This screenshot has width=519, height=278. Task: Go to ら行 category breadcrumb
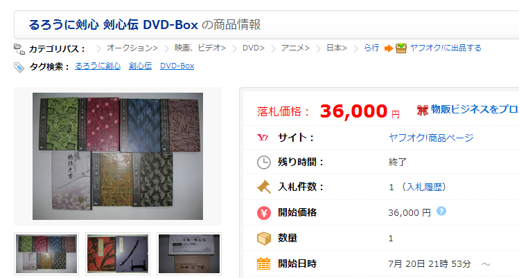click(371, 48)
